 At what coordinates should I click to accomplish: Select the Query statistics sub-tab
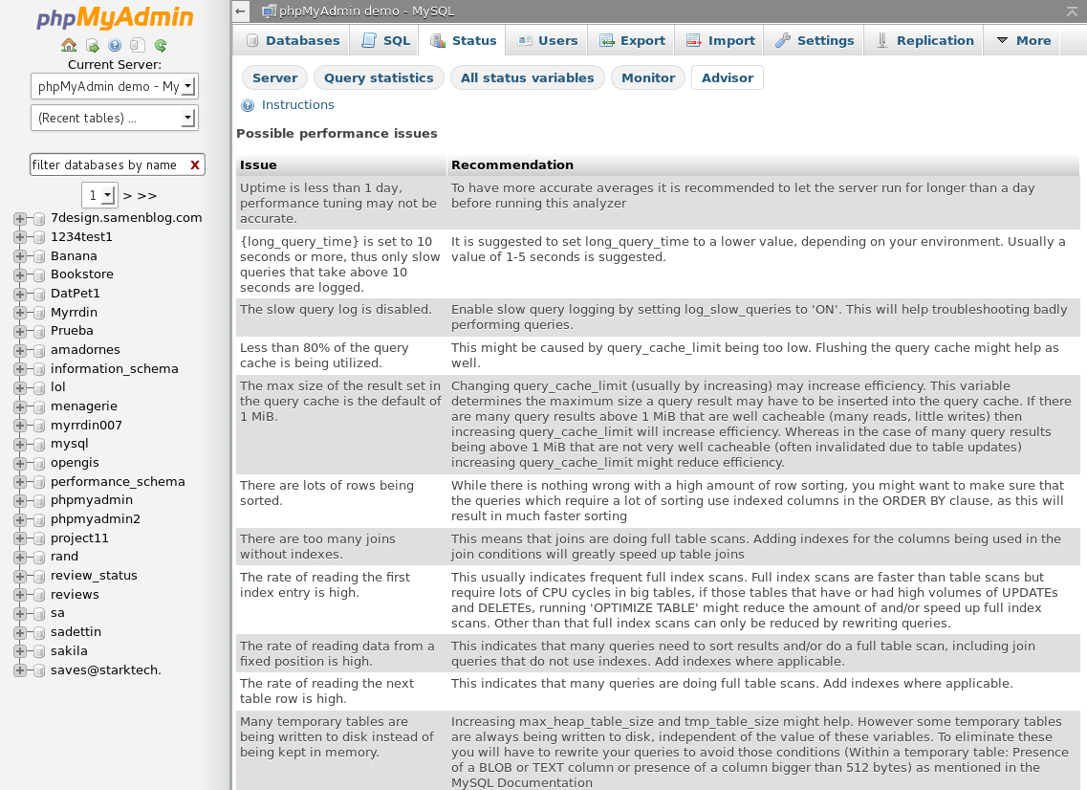pos(379,77)
